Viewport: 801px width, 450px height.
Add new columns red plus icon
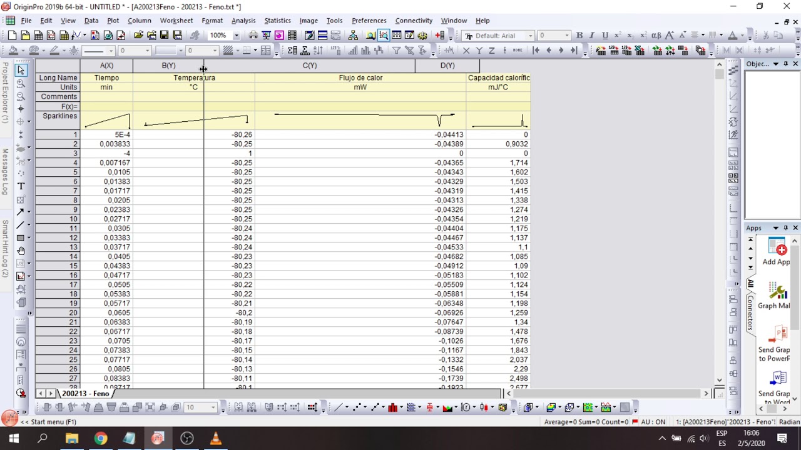440,36
